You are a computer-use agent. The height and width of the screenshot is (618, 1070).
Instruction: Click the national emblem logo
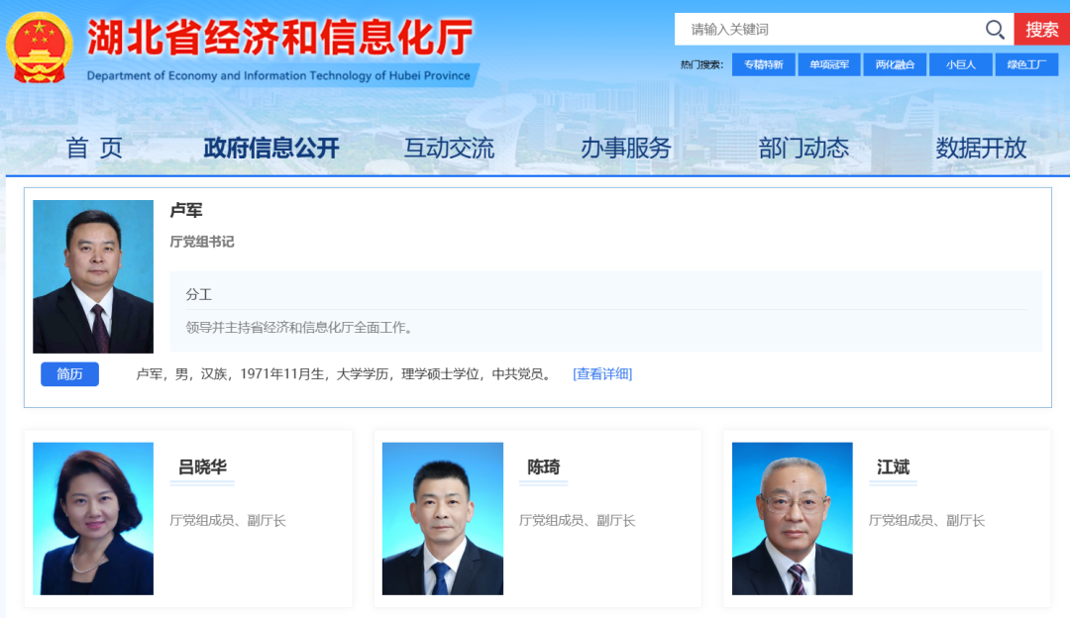click(x=39, y=48)
